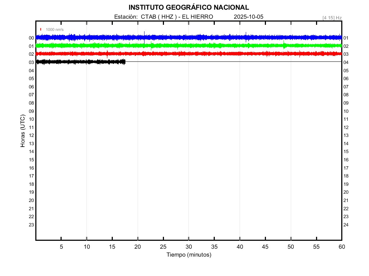Click the red 1000 nm/s scale bar
This screenshot has height=276, width=369.
click(x=41, y=29)
